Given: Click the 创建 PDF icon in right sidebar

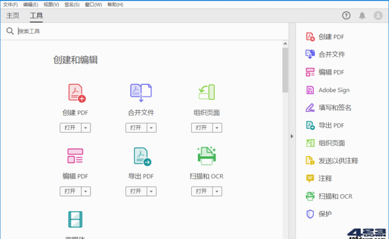Looking at the screenshot, I should click(x=310, y=37).
